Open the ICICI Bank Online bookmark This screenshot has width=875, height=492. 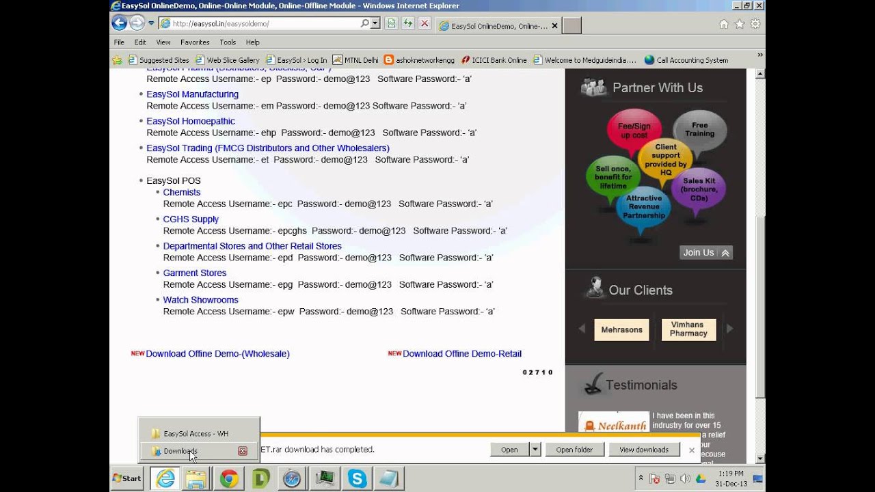point(494,60)
